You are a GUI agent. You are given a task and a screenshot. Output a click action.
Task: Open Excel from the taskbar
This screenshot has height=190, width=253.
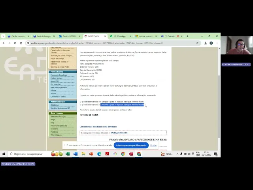68,154
